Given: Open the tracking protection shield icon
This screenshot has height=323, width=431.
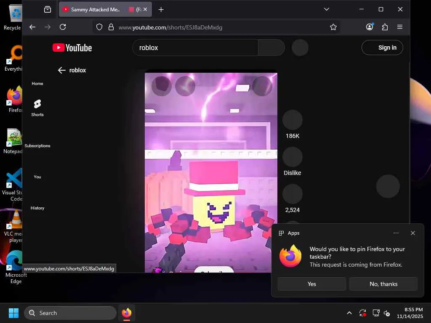Looking at the screenshot, I should coord(99,27).
